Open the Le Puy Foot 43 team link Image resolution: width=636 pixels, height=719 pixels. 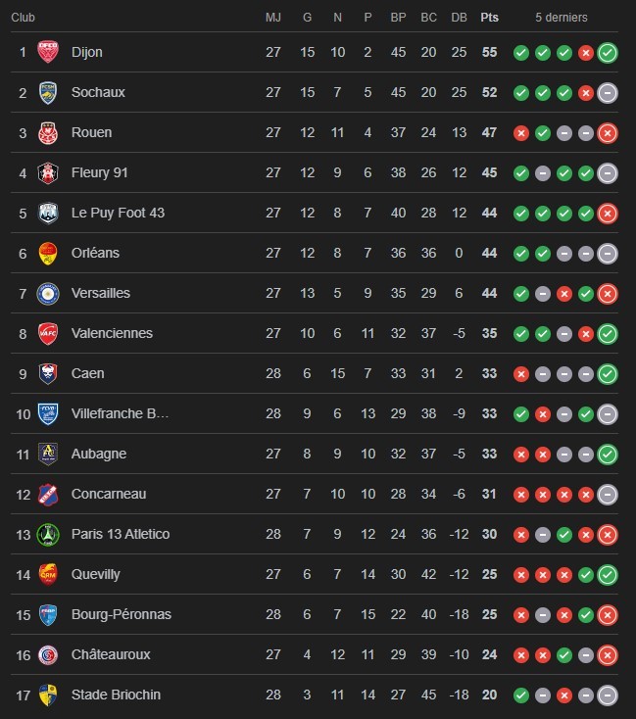(118, 213)
